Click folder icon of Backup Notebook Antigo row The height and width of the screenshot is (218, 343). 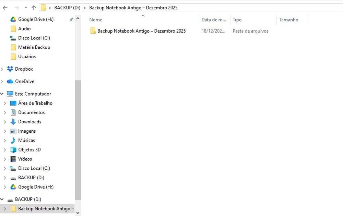click(x=93, y=31)
